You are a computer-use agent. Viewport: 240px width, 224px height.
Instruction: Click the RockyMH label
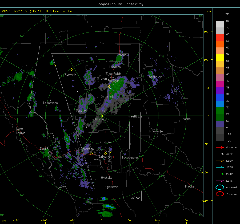point(70,75)
